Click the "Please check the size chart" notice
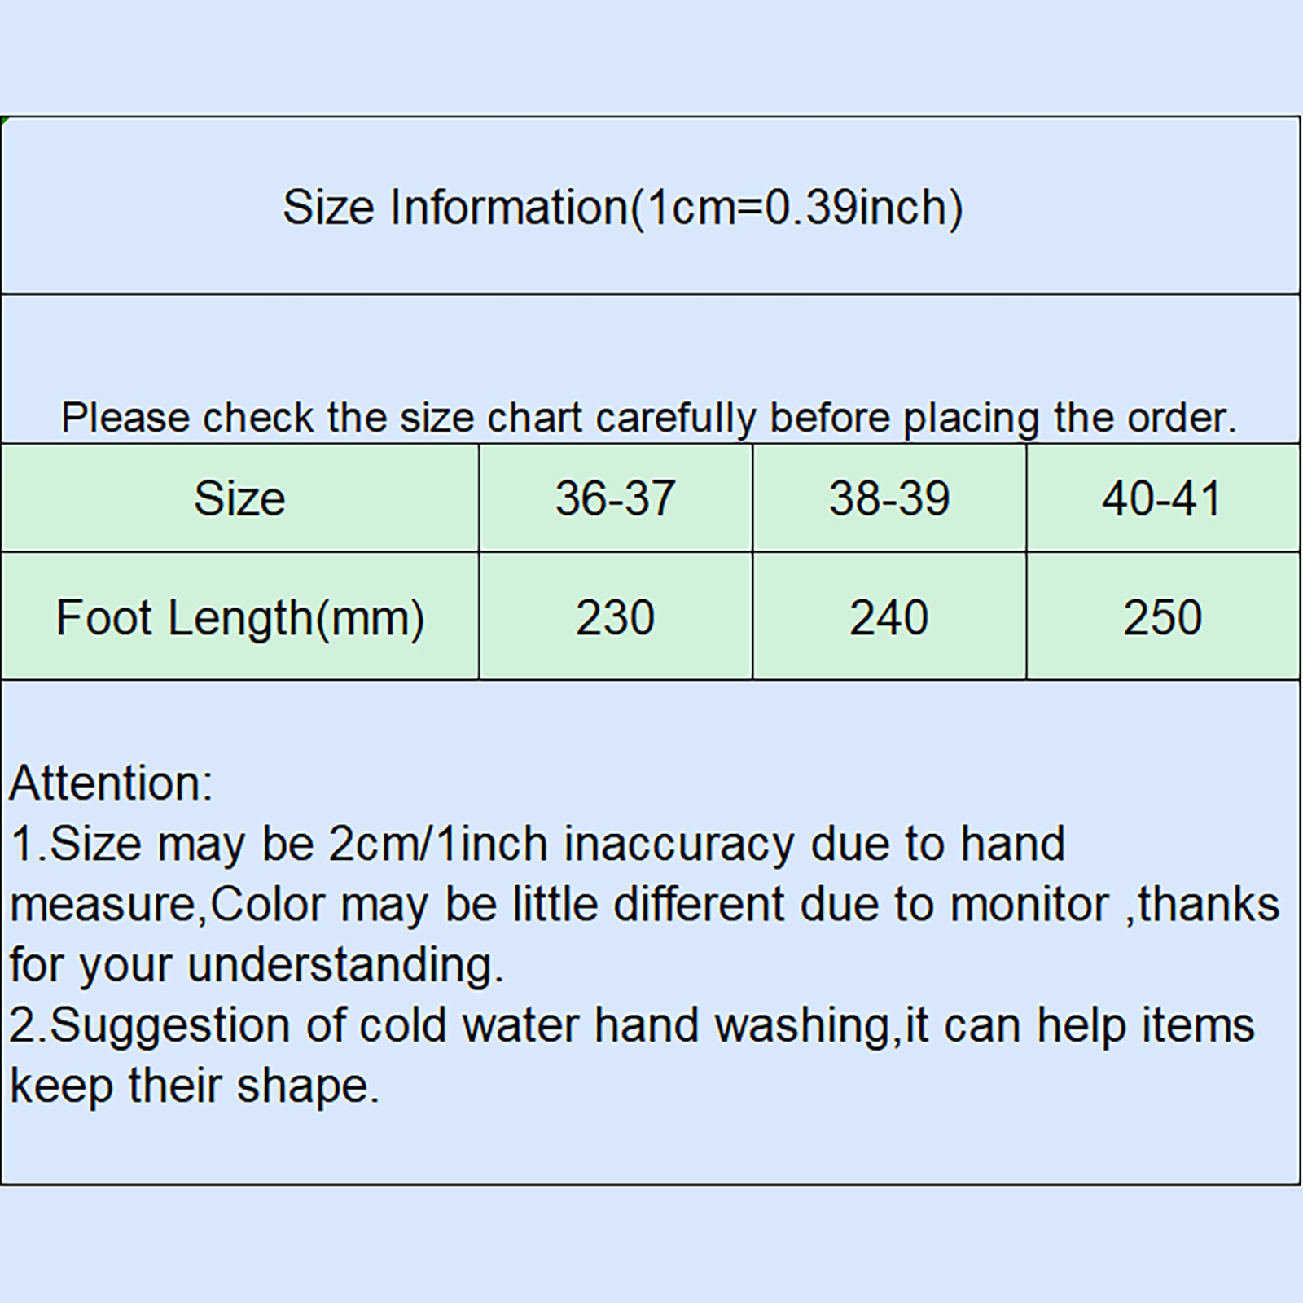This screenshot has height=1303, width=1303. pos(648,418)
